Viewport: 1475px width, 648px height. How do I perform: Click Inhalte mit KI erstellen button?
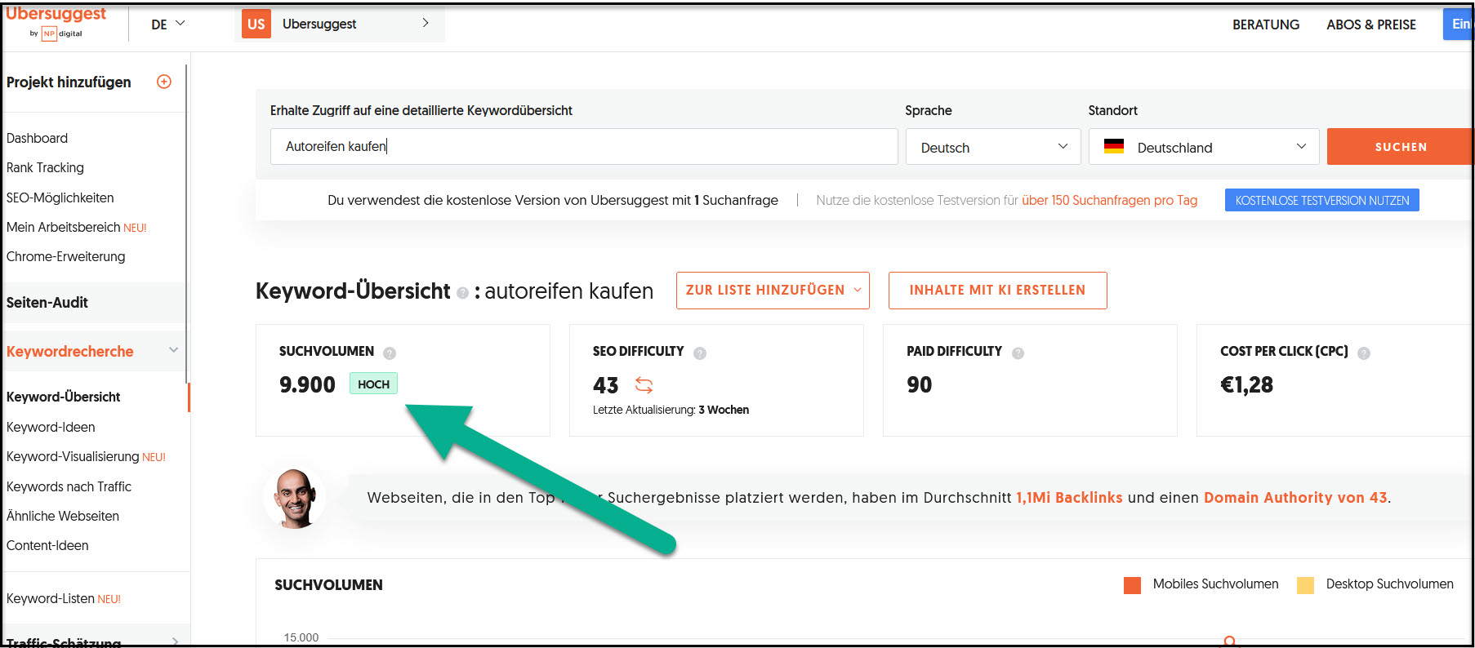coord(997,291)
